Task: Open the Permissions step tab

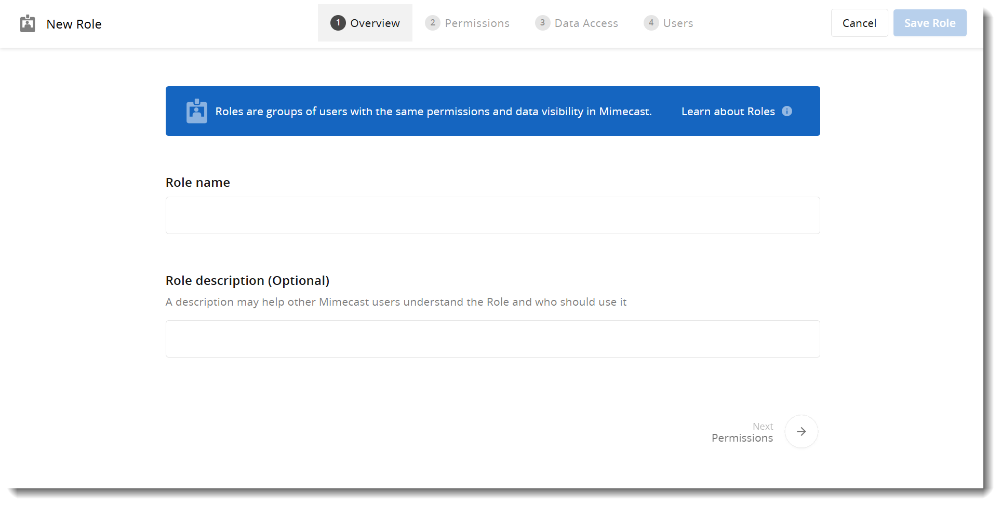Action: tap(477, 23)
